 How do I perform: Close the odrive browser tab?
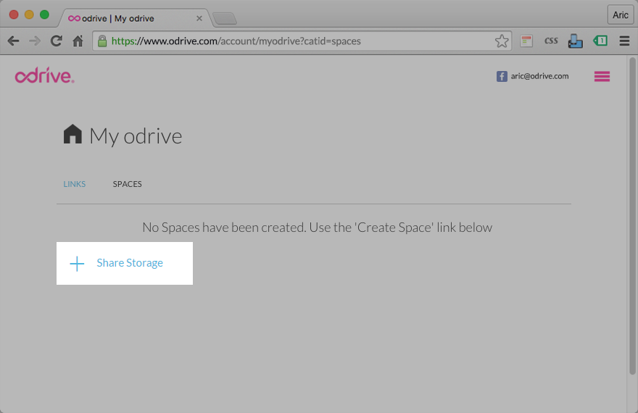pos(199,18)
